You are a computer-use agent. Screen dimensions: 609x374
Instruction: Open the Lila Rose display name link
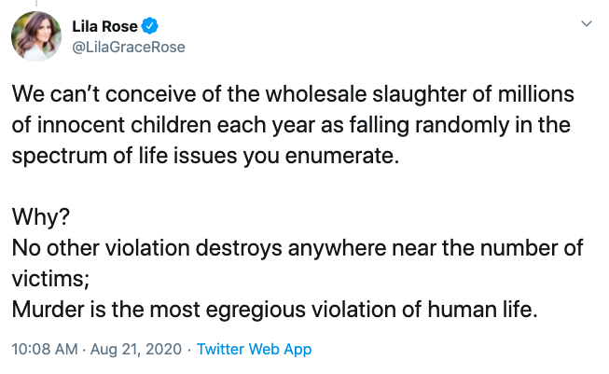[x=104, y=26]
